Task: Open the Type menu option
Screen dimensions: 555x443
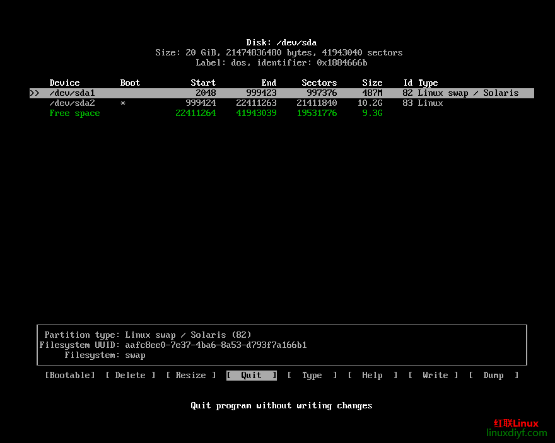Action: (x=312, y=375)
